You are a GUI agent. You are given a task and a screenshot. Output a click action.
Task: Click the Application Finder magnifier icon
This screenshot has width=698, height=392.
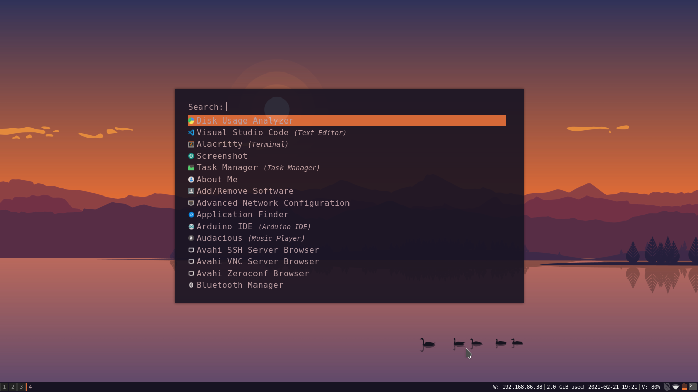coord(191,215)
